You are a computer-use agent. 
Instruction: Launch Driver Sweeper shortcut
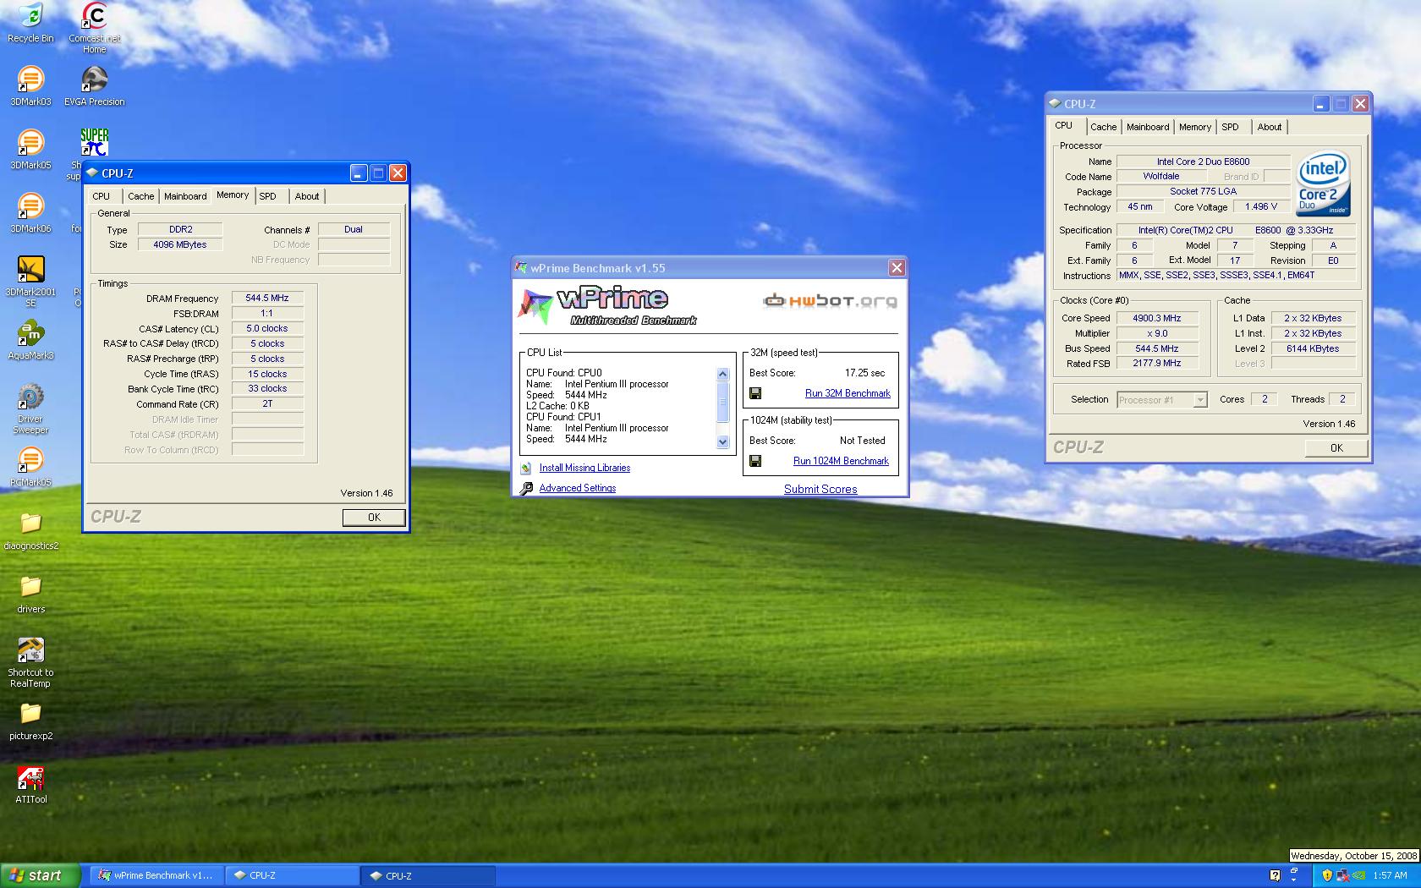pyautogui.click(x=30, y=408)
